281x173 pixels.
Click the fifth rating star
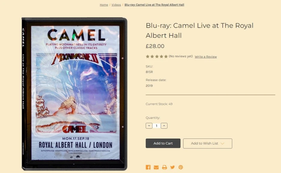point(166,57)
